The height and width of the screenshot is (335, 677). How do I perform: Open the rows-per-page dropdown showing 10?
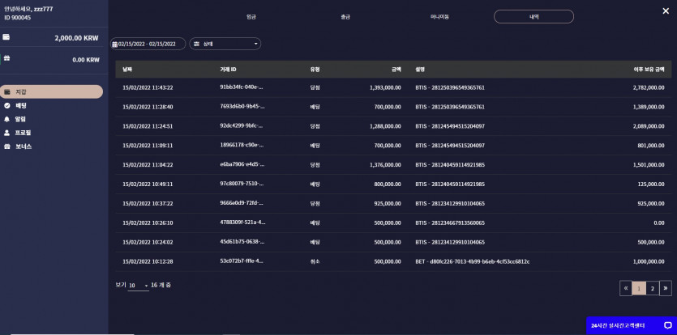(138, 286)
